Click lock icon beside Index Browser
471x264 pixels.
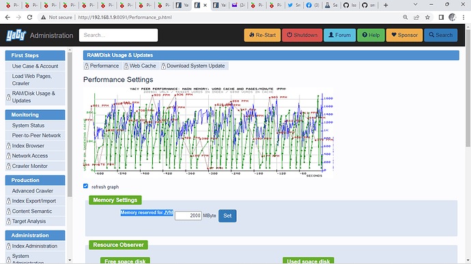click(x=8, y=146)
